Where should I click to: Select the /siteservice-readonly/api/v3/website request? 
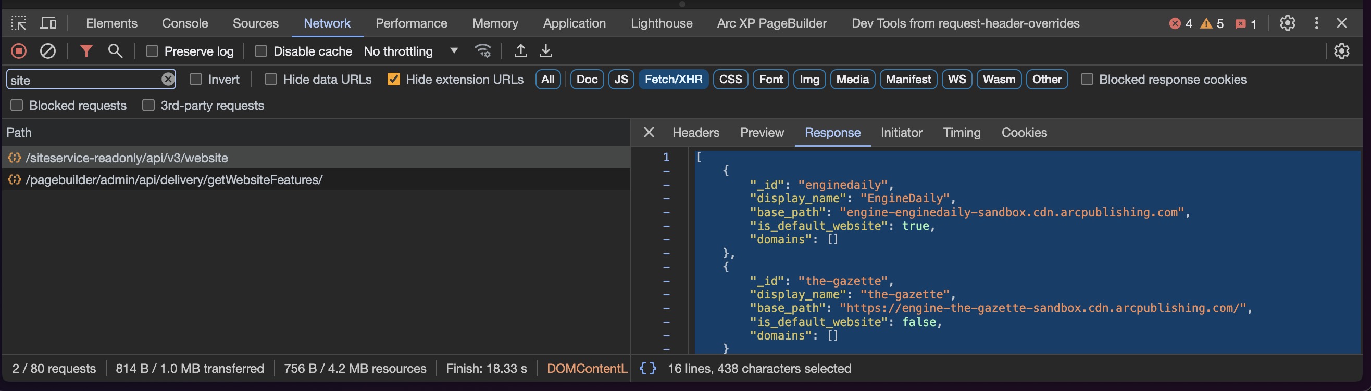(x=316, y=158)
